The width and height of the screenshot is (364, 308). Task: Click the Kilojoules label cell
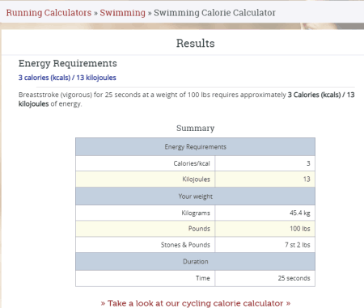146,179
